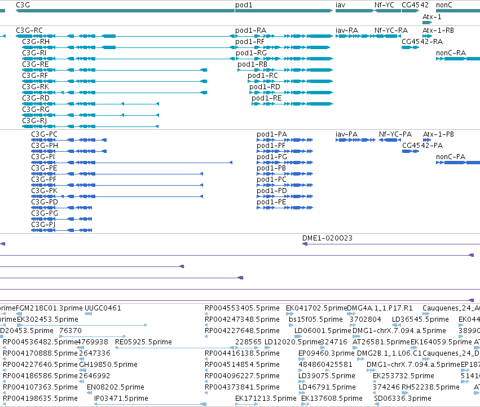Select the Nf-YC gene label
The image size is (480, 407).
[384, 5]
